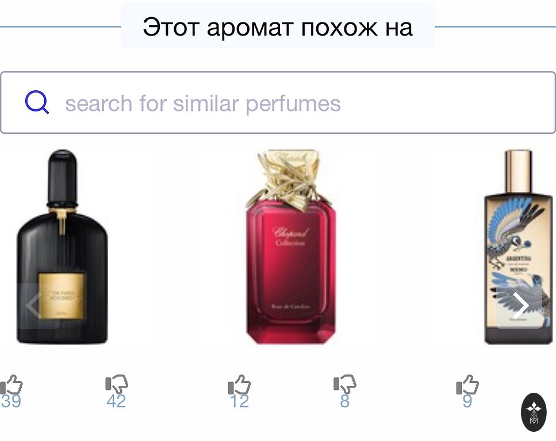Show next perfumes with right chevron
The height and width of the screenshot is (441, 556).
[521, 305]
